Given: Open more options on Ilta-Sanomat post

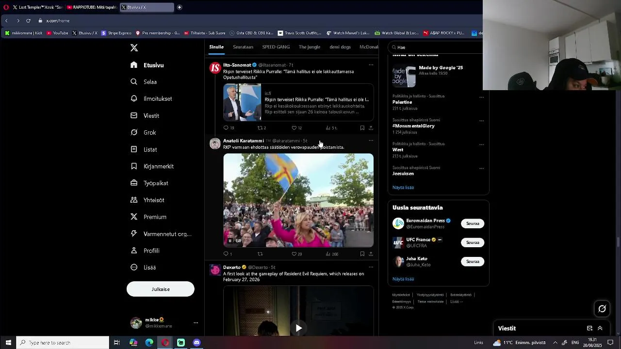Looking at the screenshot, I should point(371,65).
